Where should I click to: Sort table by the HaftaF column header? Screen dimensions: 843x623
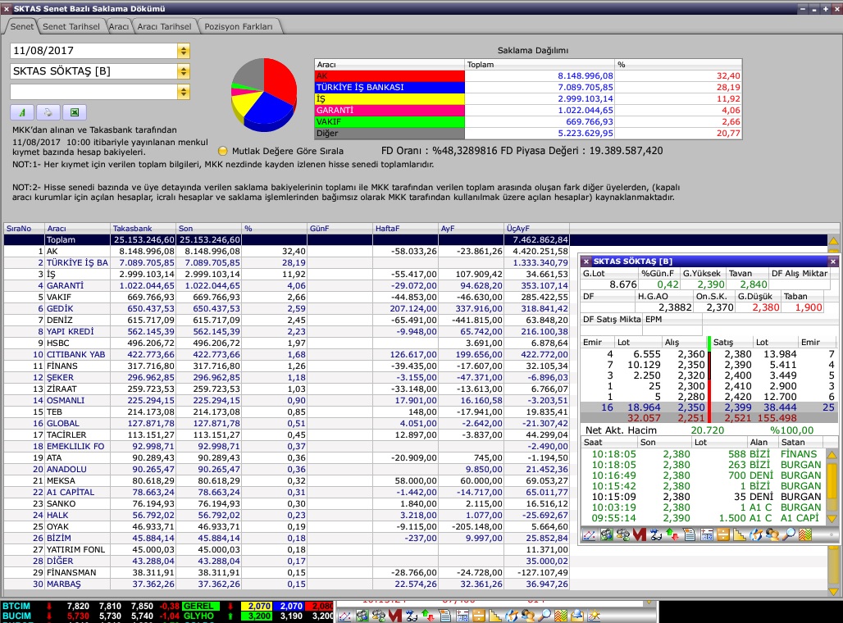tap(406, 229)
